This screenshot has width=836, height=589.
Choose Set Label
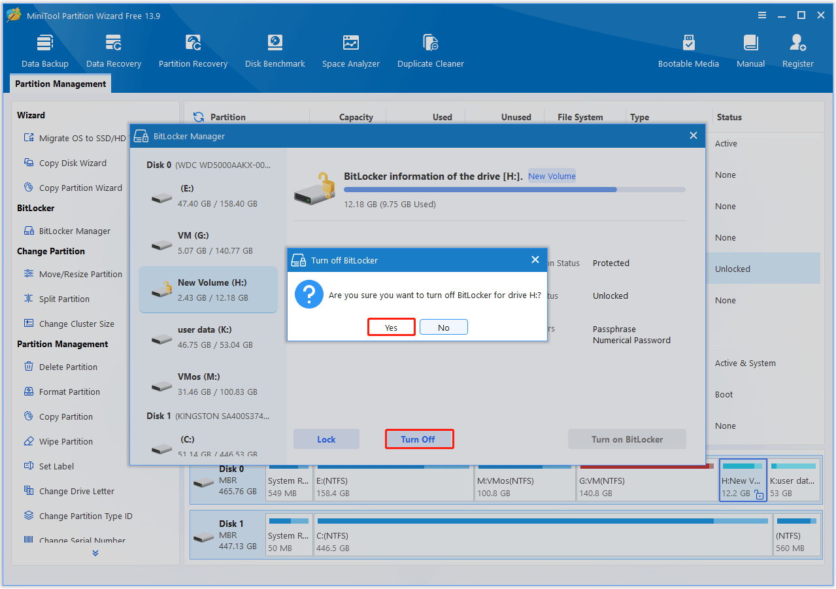(x=48, y=466)
